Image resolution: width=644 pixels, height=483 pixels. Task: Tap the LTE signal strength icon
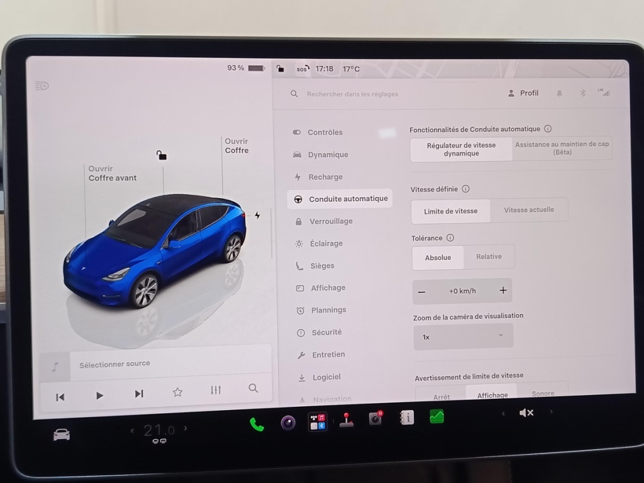pos(604,92)
